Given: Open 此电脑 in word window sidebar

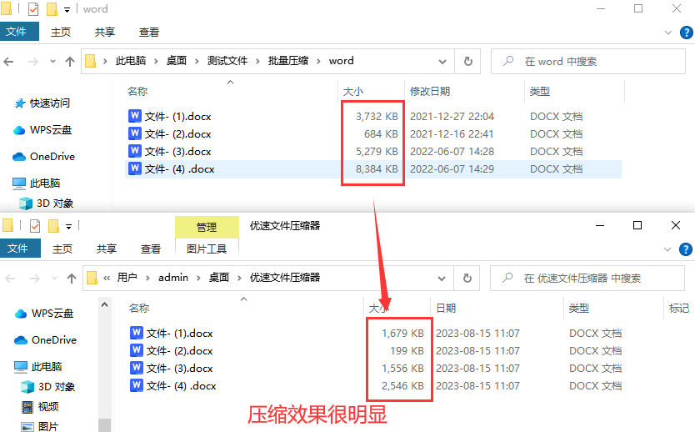Looking at the screenshot, I should pos(37,183).
